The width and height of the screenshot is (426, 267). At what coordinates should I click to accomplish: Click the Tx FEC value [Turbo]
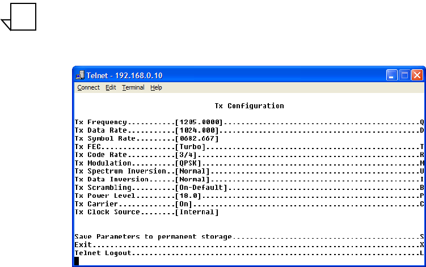click(190, 147)
